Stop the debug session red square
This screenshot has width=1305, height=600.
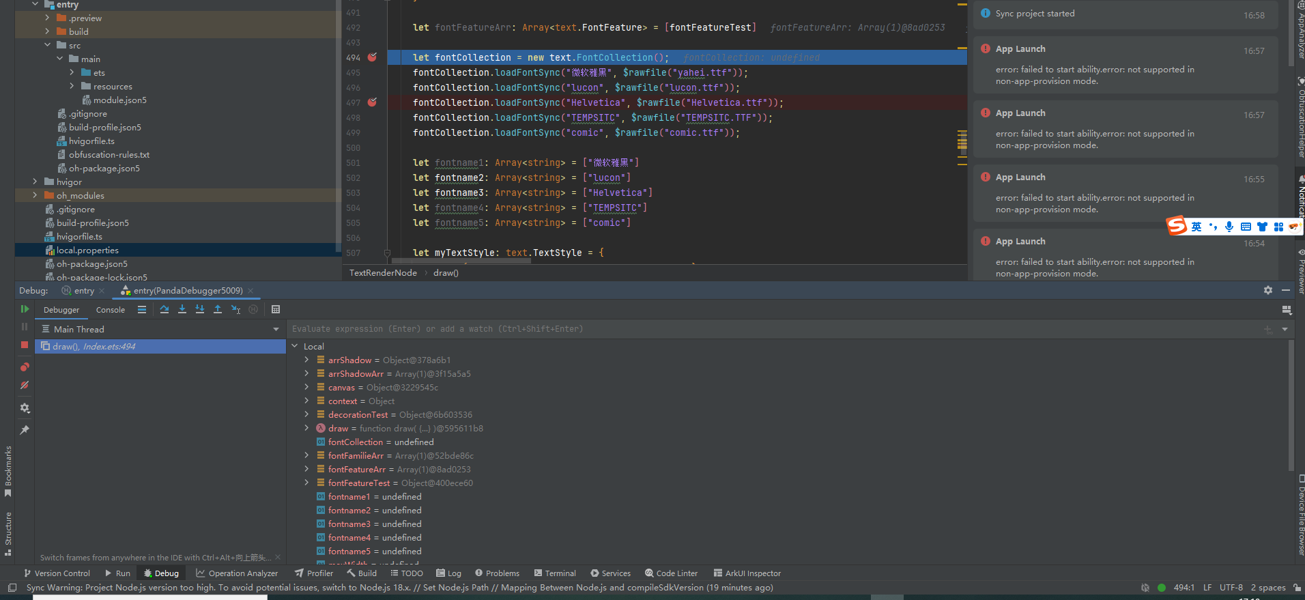[25, 345]
